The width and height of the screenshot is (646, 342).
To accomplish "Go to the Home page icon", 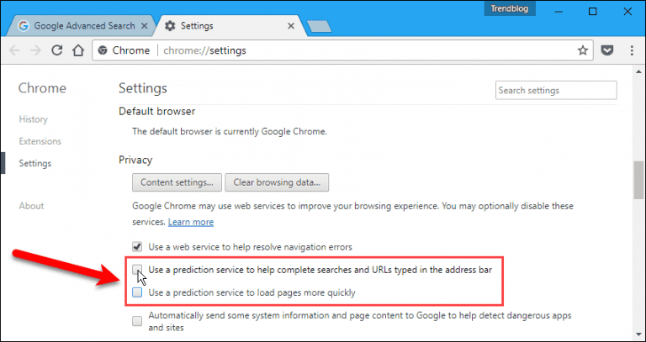I will pyautogui.click(x=78, y=50).
